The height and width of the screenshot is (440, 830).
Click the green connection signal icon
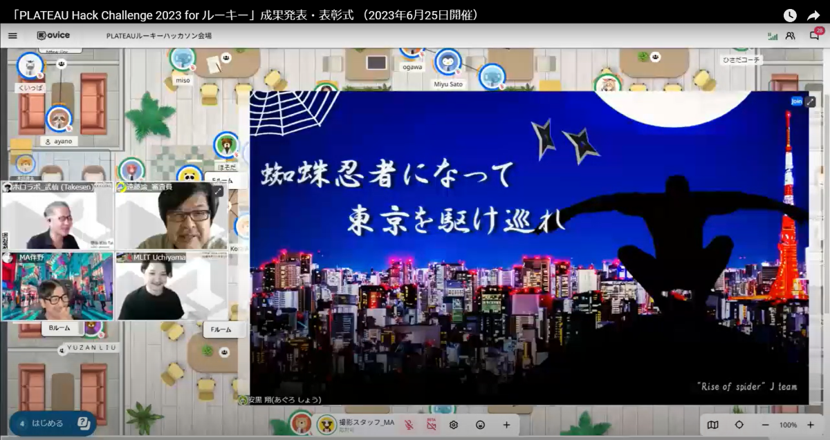pyautogui.click(x=773, y=35)
